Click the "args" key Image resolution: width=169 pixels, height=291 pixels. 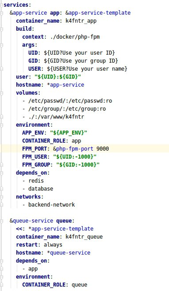[x=28, y=45]
